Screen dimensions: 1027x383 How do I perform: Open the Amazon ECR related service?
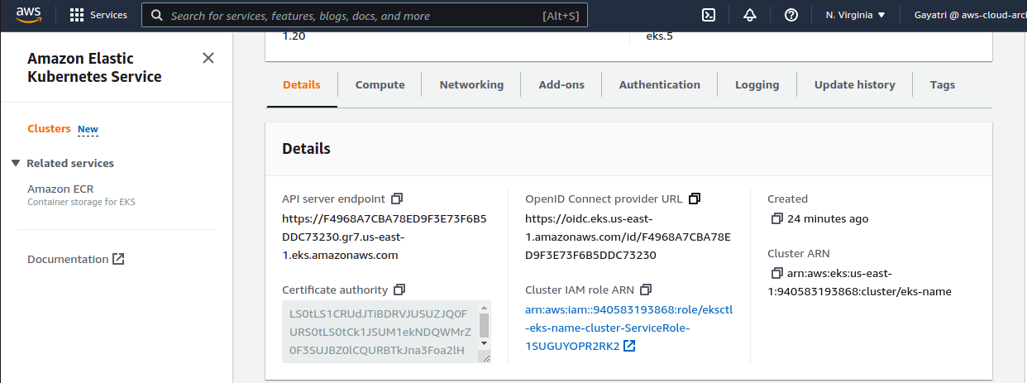pyautogui.click(x=60, y=189)
